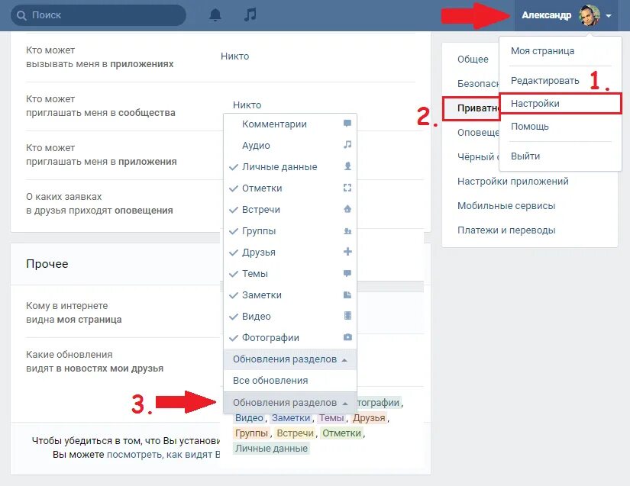Click the посмотреть, как видят link
Image resolution: width=630 pixels, height=486 pixels.
point(163,455)
